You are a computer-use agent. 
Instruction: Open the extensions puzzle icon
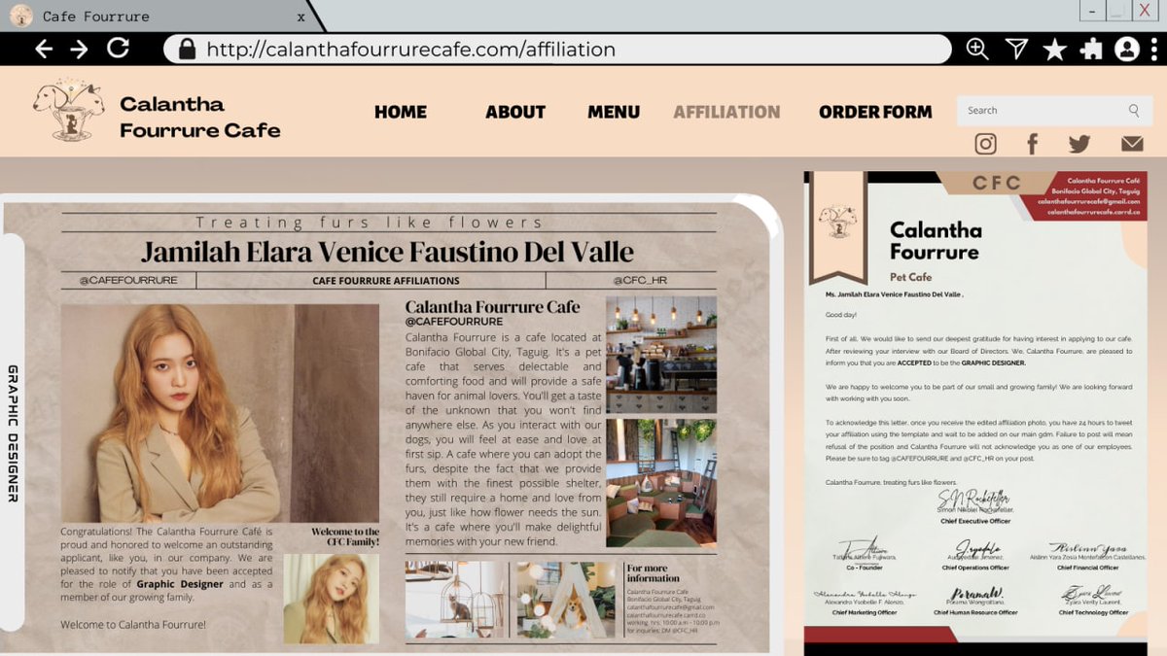pyautogui.click(x=1090, y=49)
